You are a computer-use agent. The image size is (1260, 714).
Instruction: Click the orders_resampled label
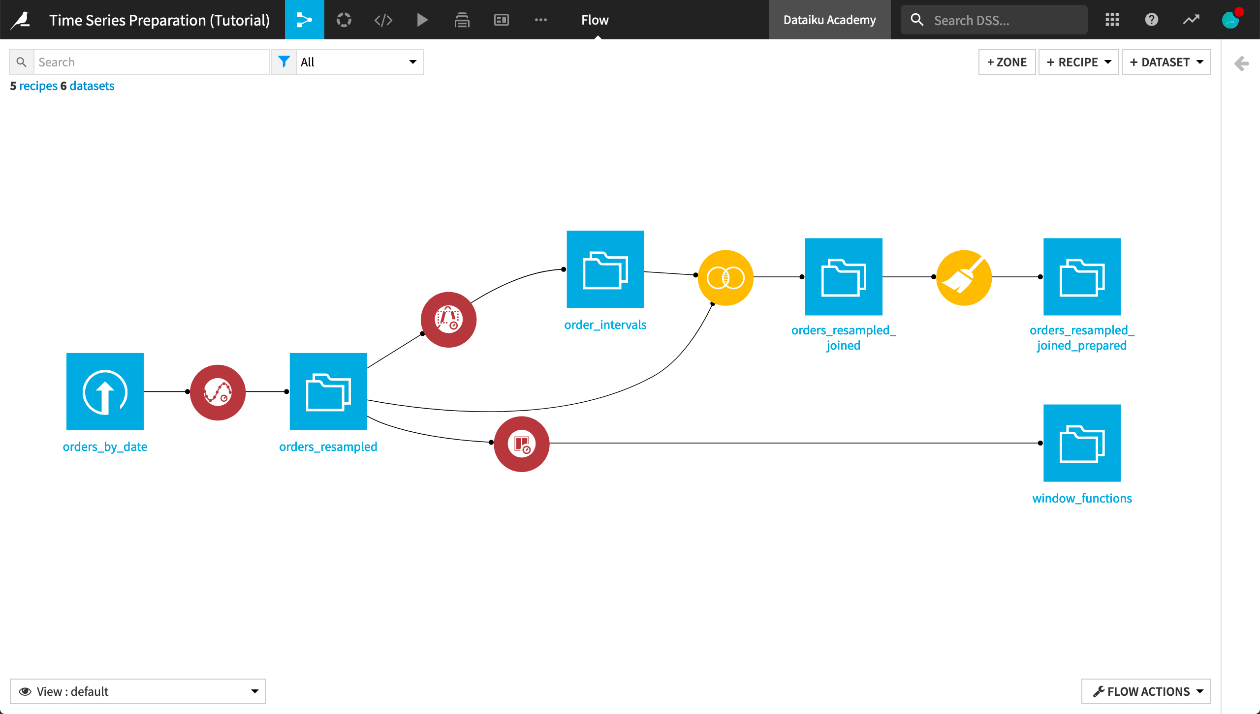tap(328, 446)
